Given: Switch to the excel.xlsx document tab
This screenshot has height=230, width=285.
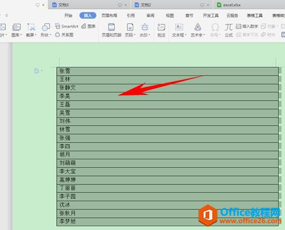Looking at the screenshot, I should [249, 5].
